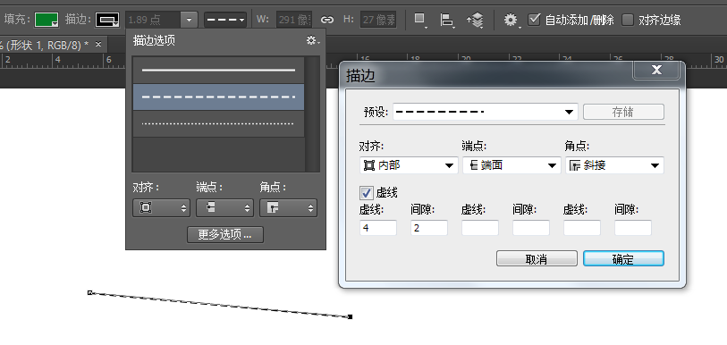Click the first 间隙 field with value 2
This screenshot has width=727, height=345.
click(429, 228)
